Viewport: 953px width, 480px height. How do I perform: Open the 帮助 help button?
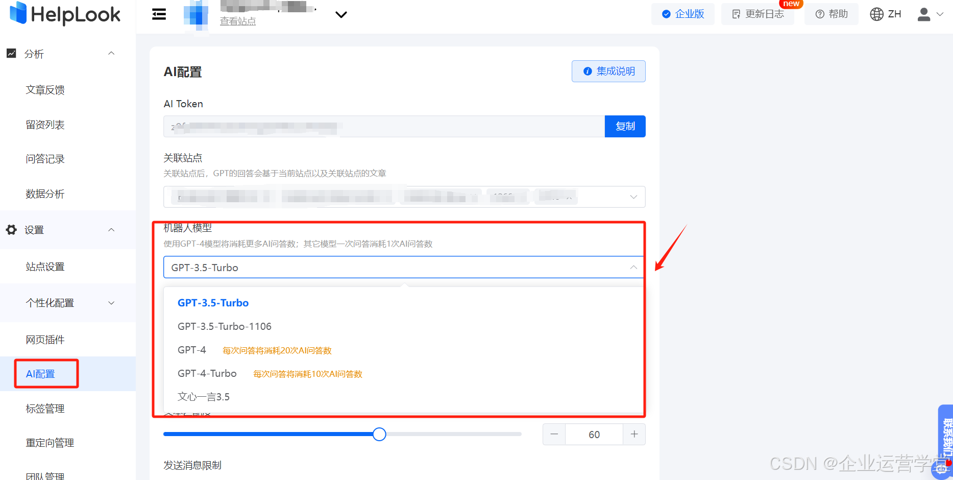tap(832, 14)
